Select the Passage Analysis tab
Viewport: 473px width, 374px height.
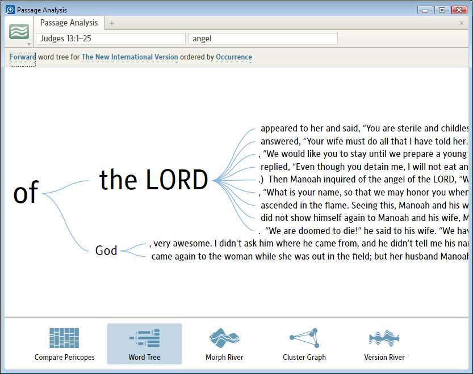[x=69, y=23]
